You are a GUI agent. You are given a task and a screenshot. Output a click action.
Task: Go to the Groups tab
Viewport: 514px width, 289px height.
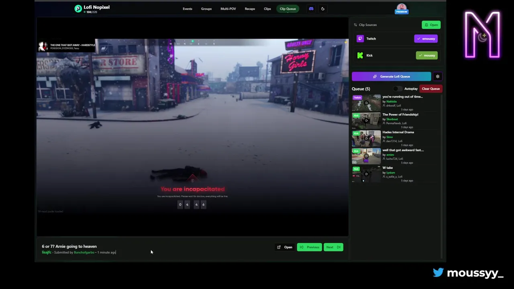(206, 8)
